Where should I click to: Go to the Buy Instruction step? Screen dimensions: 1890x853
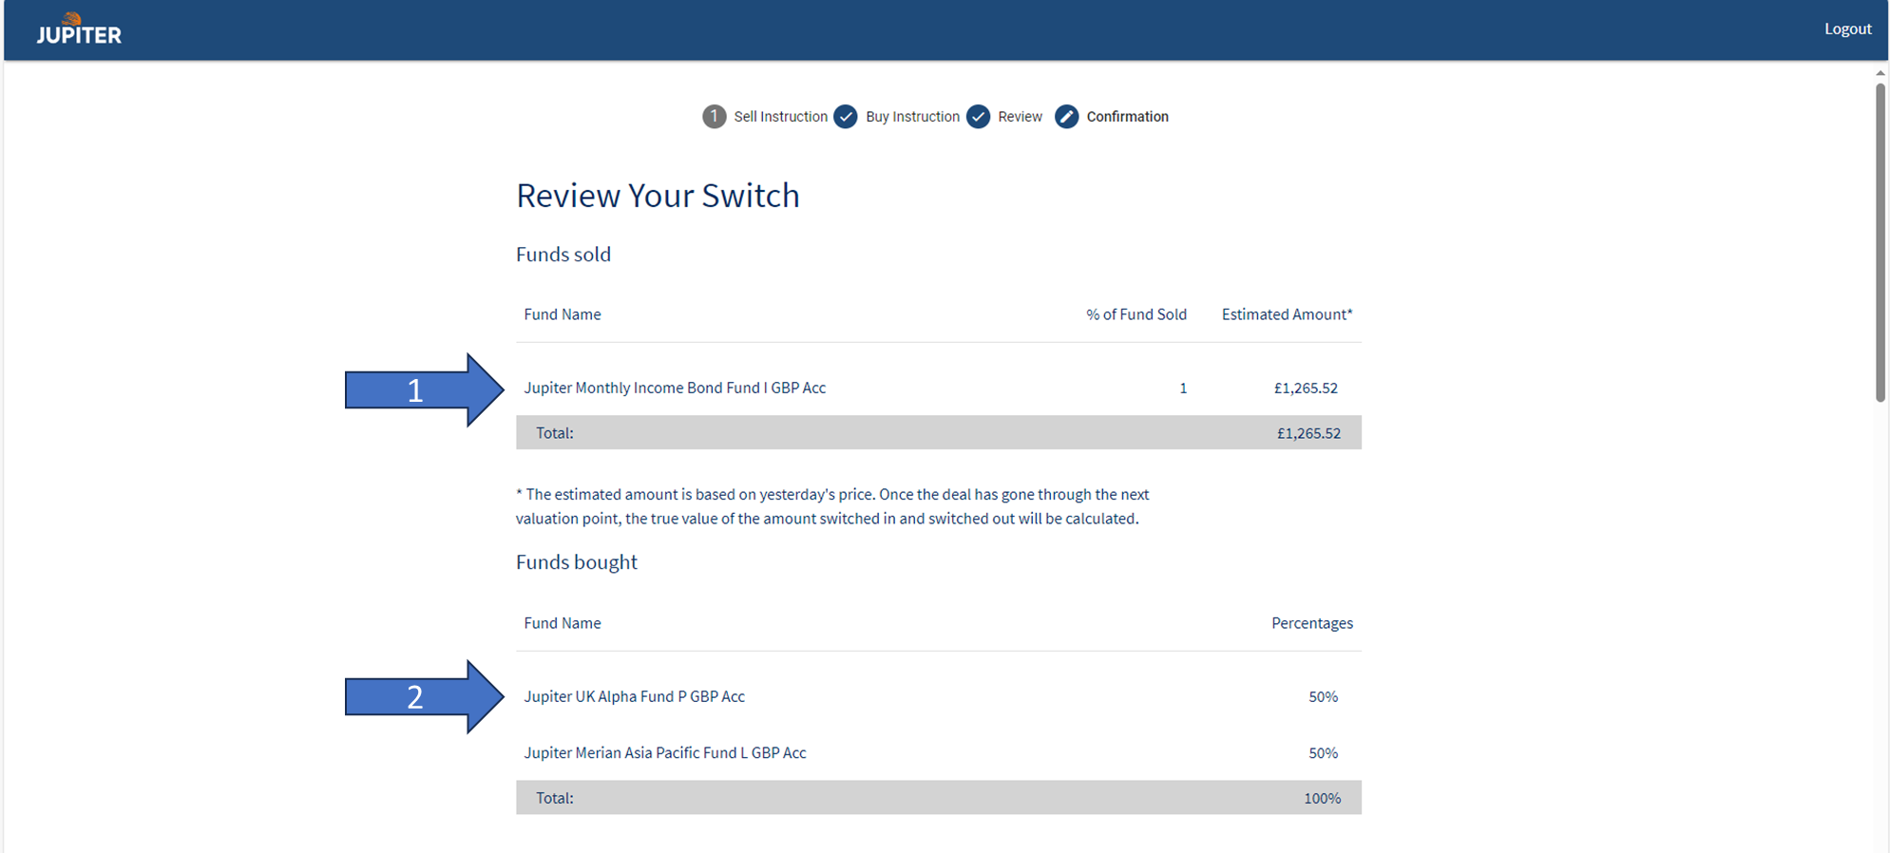912,117
